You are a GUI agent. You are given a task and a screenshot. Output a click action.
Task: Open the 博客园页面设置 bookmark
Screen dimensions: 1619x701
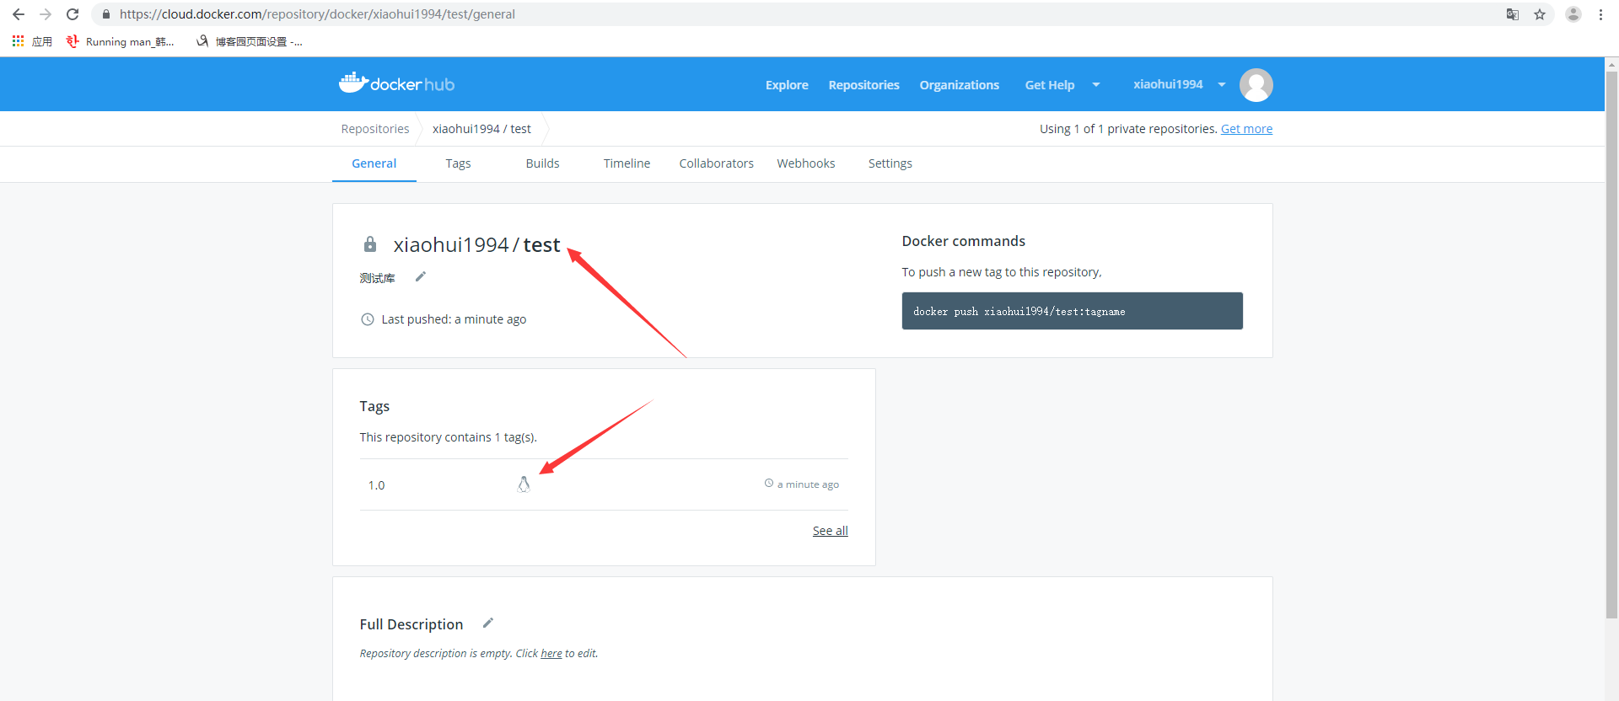[250, 41]
